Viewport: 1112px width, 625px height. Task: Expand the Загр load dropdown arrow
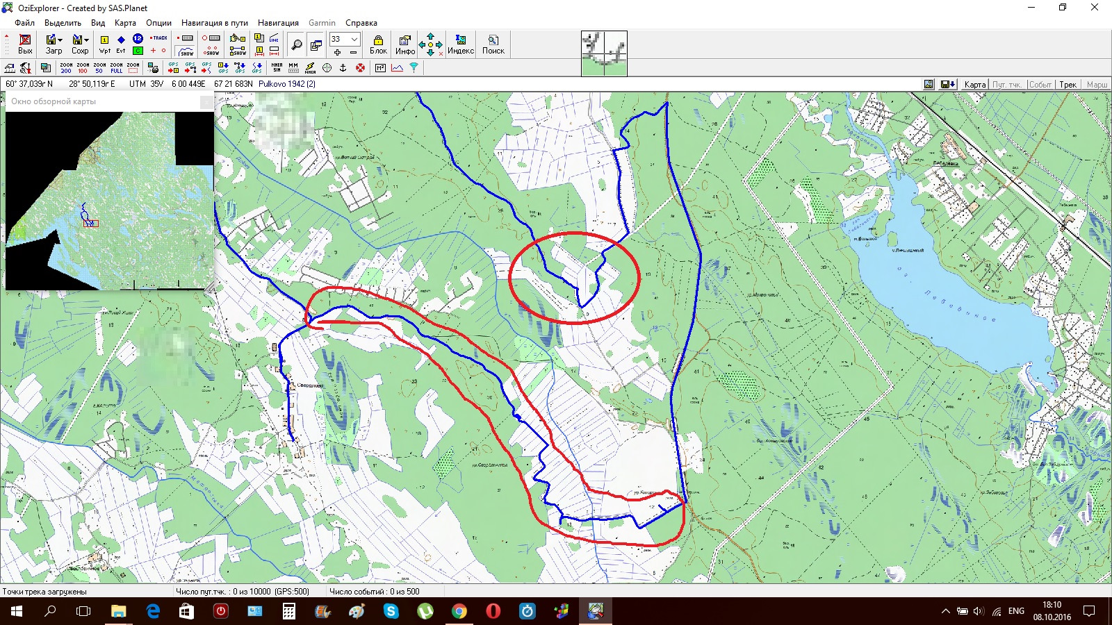[60, 40]
